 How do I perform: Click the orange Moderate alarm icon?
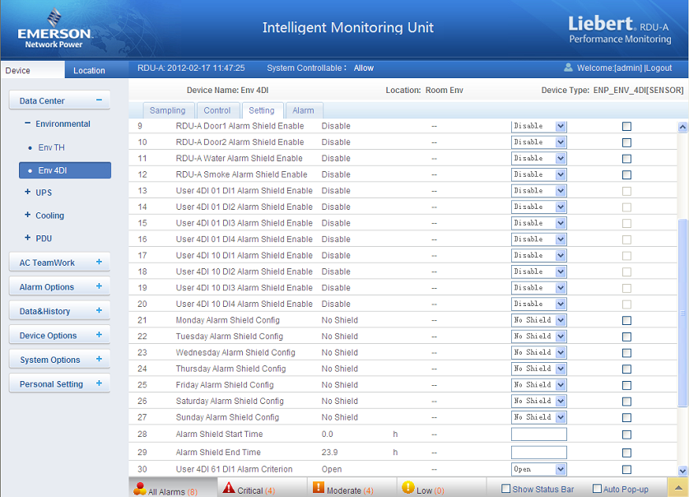click(318, 488)
